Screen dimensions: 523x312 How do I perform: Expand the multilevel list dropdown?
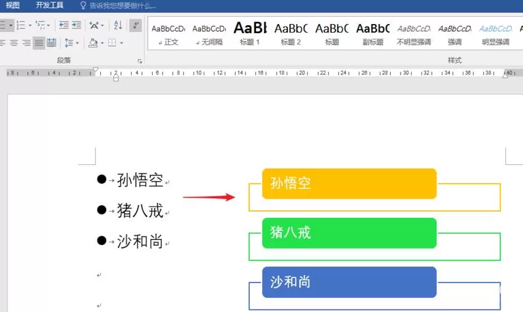coord(49,25)
